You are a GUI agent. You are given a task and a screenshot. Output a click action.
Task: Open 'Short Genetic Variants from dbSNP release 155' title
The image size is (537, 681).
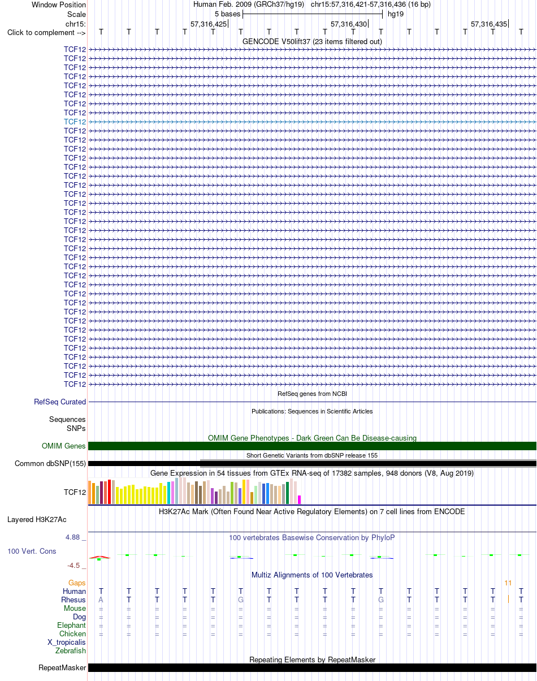coord(312,455)
